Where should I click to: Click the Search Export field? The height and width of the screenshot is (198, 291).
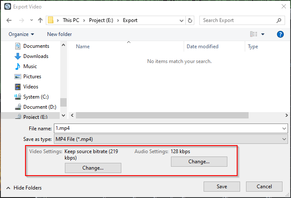242,20
